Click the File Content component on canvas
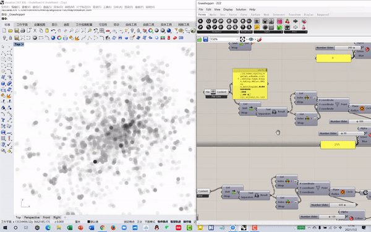 click(216, 92)
